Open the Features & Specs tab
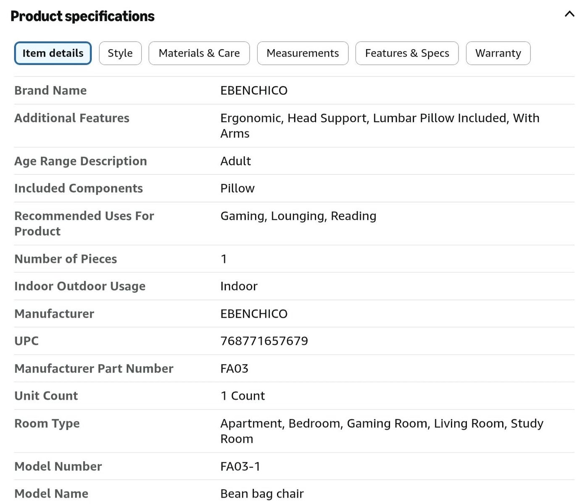This screenshot has height=504, width=585. pos(407,53)
